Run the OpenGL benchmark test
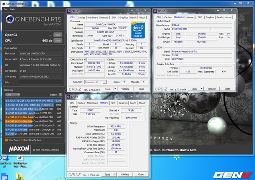Image resolution: width=255 pixels, height=180 pixels. (58, 35)
